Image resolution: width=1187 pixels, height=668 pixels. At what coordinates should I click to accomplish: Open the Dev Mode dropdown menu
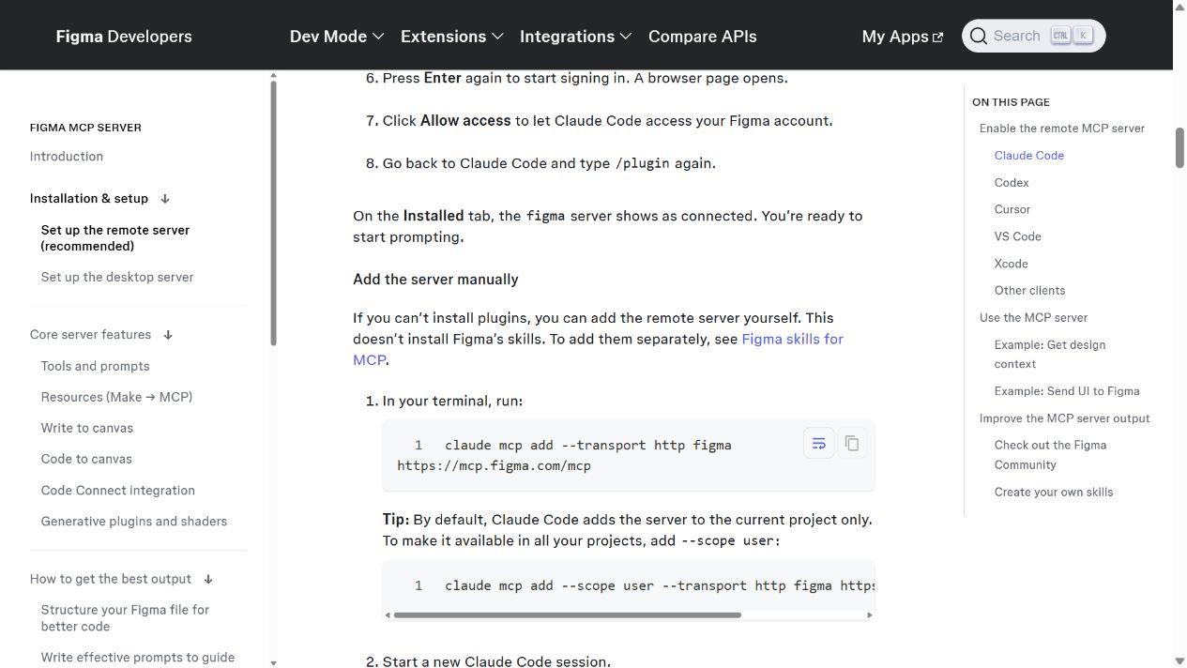[337, 37]
